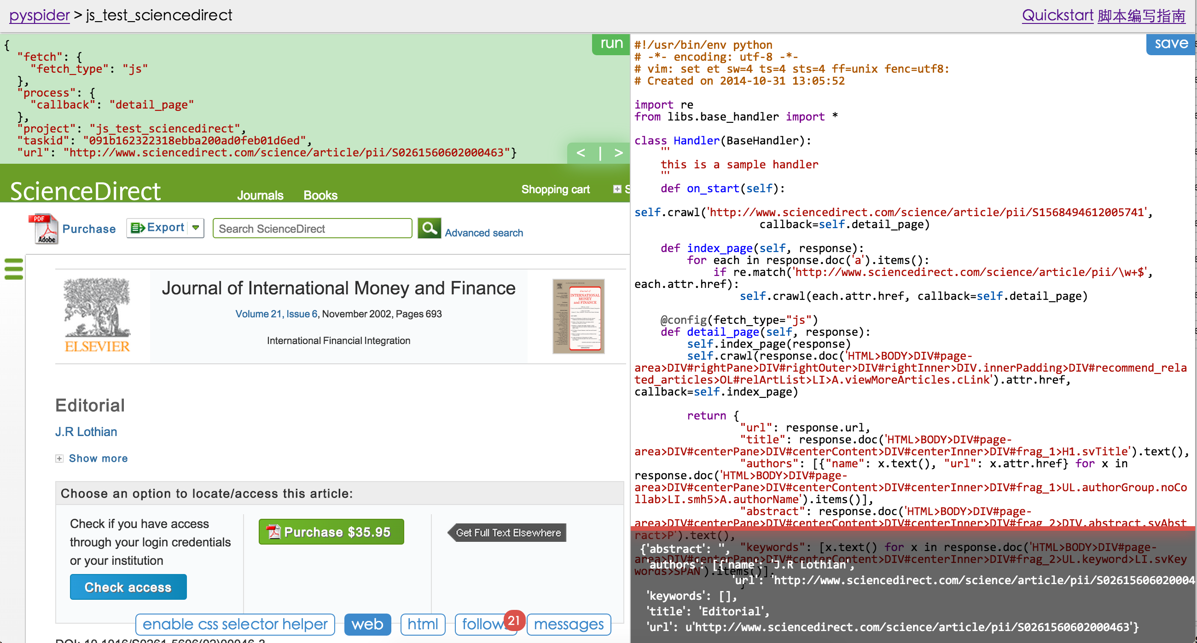Image resolution: width=1197 pixels, height=643 pixels.
Task: Click the journal cover thumbnail
Action: (578, 316)
